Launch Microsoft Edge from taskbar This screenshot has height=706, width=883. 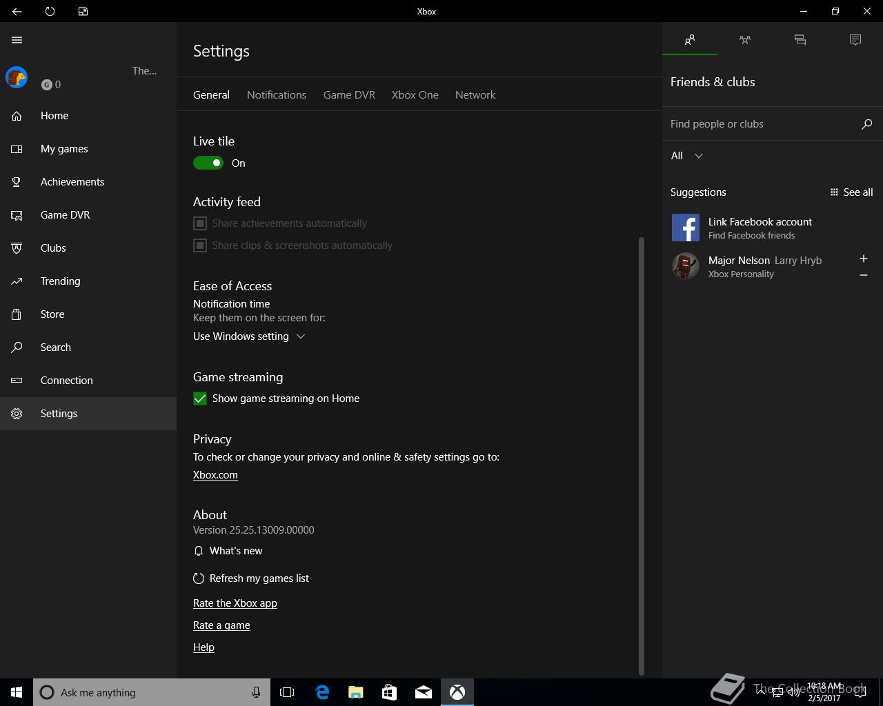tap(322, 692)
